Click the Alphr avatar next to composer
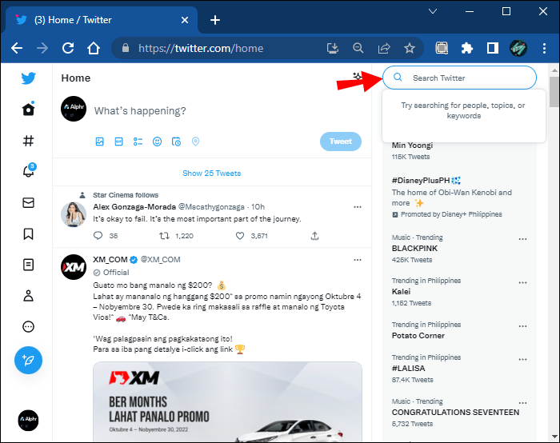Screen dimensions: 560x443 (74, 109)
